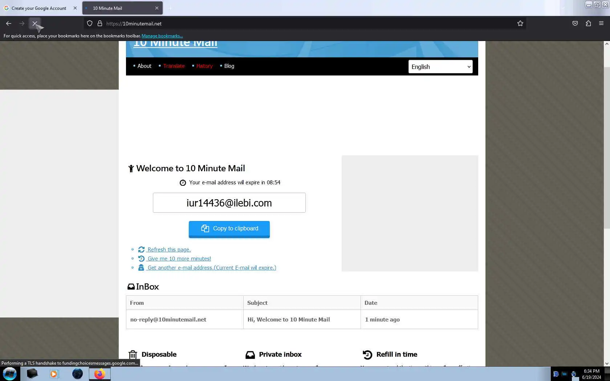
Task: Open Firefox in the taskbar
Action: pyautogui.click(x=99, y=374)
